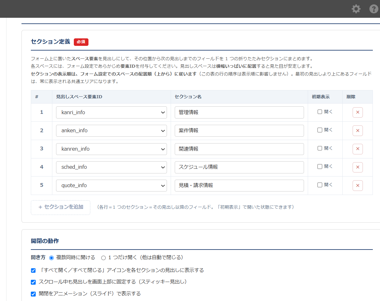The width and height of the screenshot is (380, 301).
Task: Delete the sched_info section row
Action: pos(358,167)
